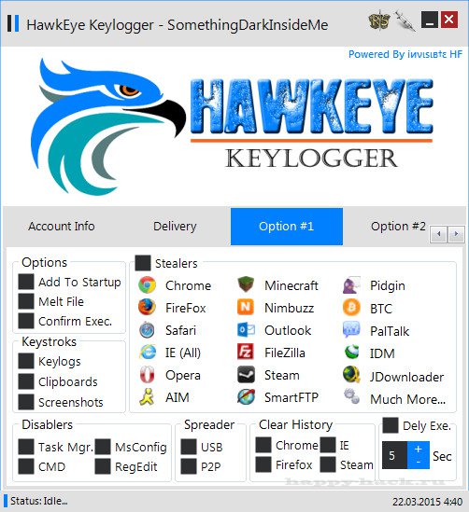Click the PalTalk chat bubble icon
The width and height of the screenshot is (469, 512).
tap(351, 330)
